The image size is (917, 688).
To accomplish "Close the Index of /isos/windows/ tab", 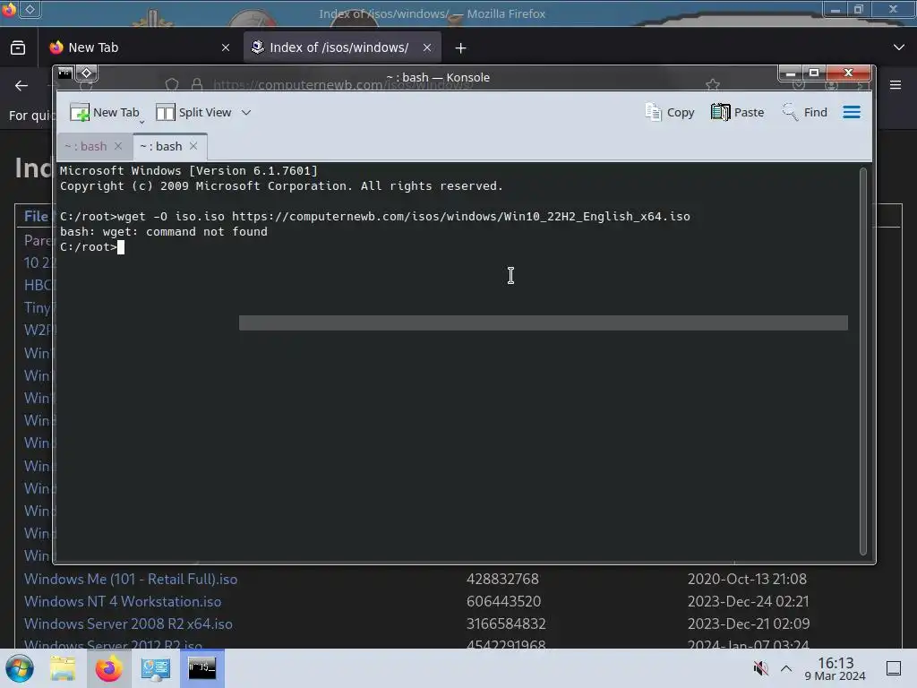I will click(427, 47).
